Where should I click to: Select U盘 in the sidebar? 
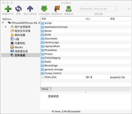pos(17,39)
